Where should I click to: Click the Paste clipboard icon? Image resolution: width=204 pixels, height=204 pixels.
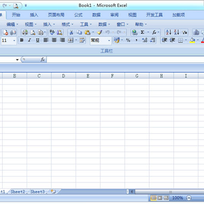[87, 32]
